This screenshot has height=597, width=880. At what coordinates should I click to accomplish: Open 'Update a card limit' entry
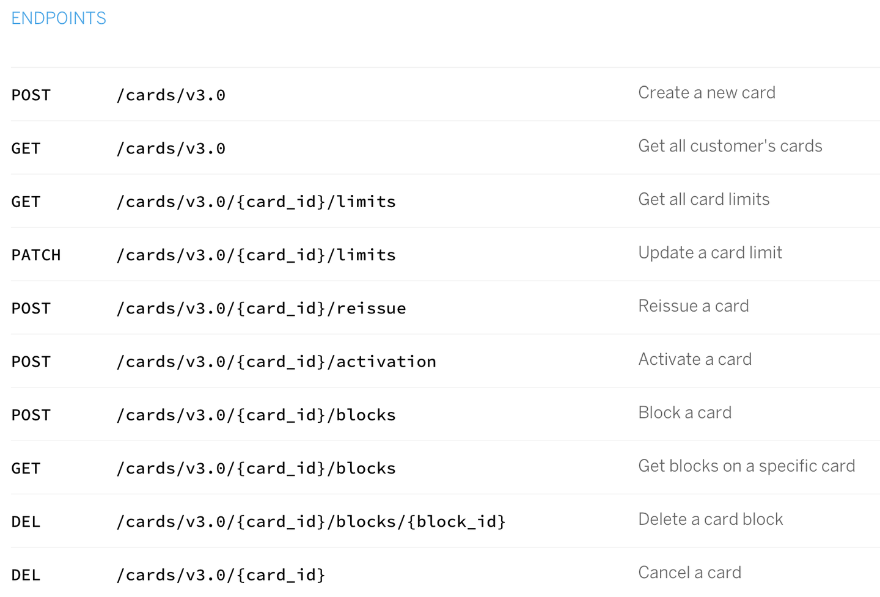coord(710,252)
